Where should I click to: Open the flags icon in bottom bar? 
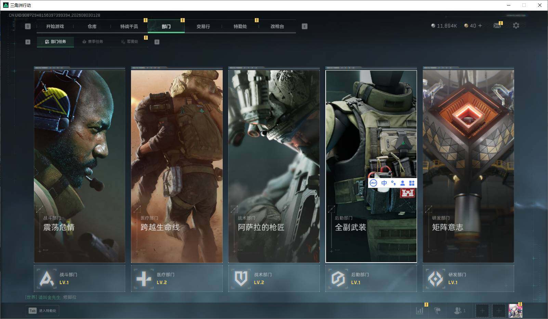point(438,310)
